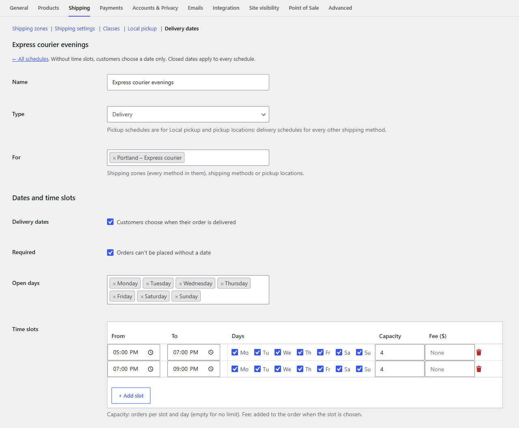Open the Type dropdown

tap(188, 114)
